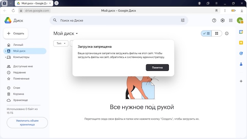Click the search magnifier icon
The image size is (247, 139).
55,20
